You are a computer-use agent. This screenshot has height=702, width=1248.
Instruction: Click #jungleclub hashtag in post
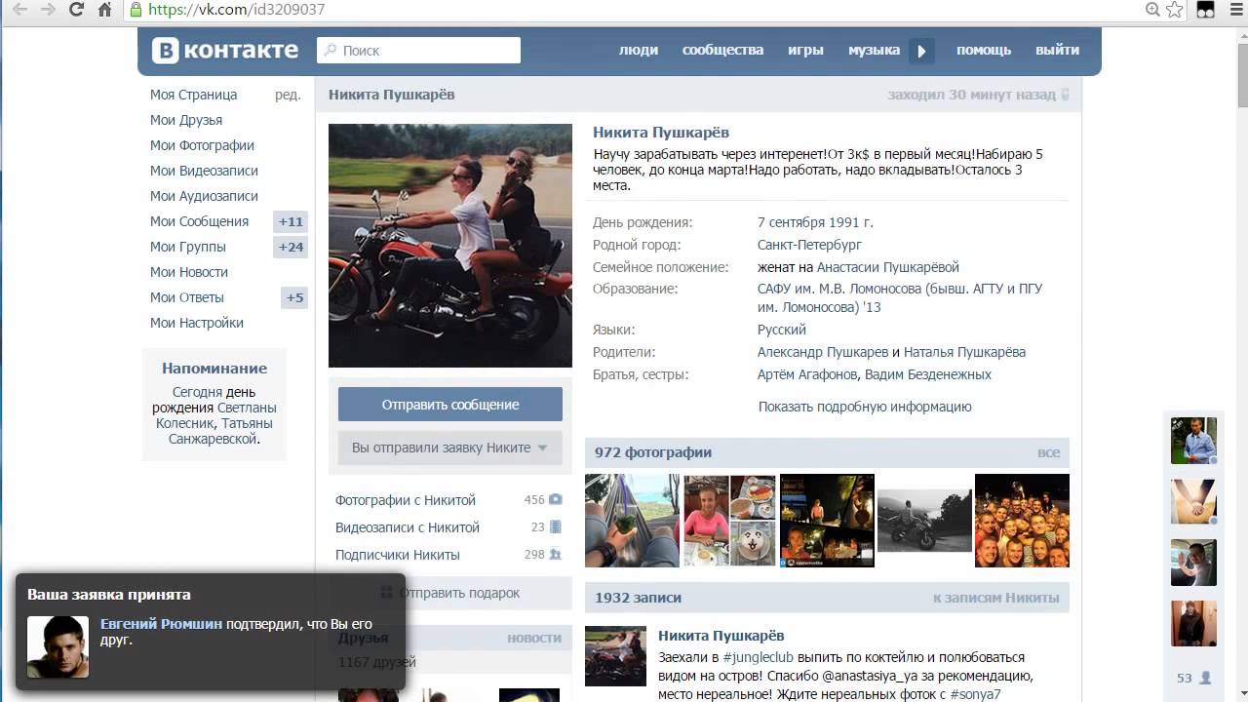tap(758, 657)
